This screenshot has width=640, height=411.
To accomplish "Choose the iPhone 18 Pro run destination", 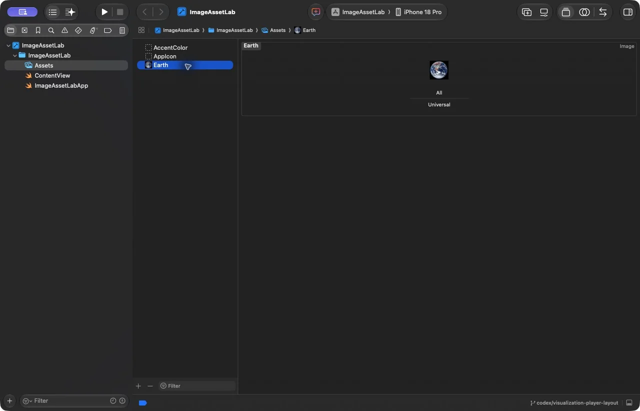I will point(418,12).
